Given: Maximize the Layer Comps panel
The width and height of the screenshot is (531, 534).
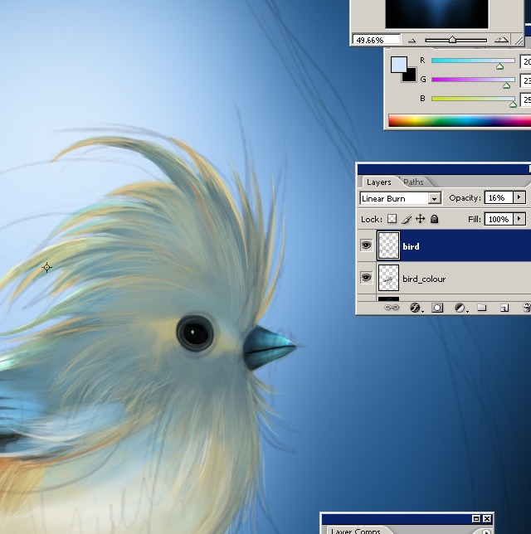Looking at the screenshot, I should [476, 519].
